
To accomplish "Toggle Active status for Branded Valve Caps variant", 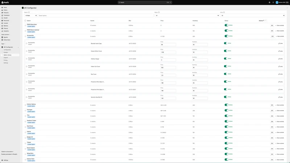I will click(225, 43).
